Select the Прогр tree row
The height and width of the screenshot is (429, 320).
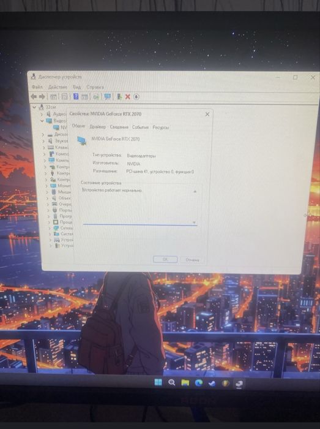(x=63, y=216)
